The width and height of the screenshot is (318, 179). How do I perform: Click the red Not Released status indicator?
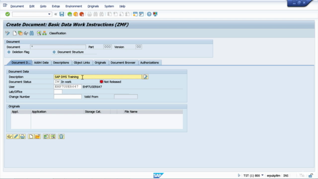[x=101, y=82]
